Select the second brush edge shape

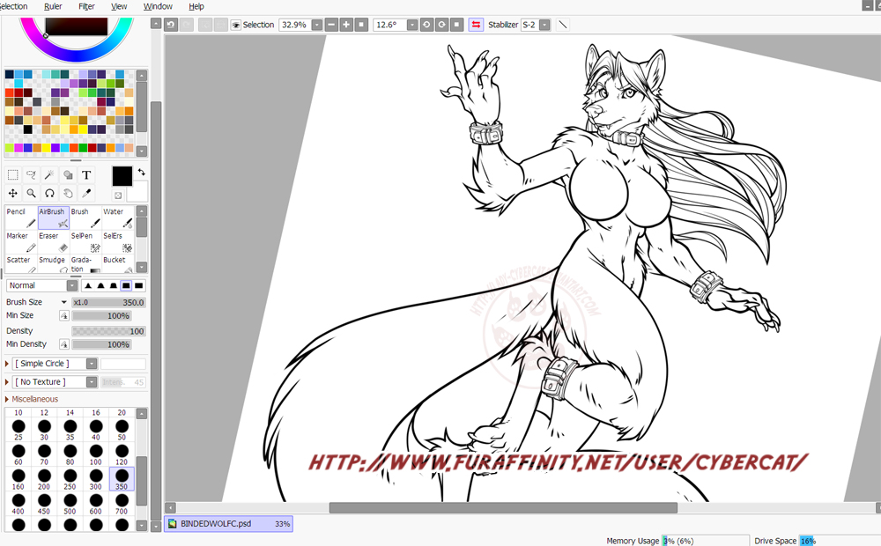[100, 285]
